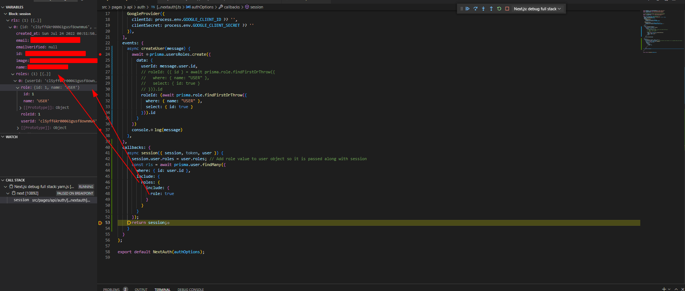
Task: Collapse the next [10892] process node
Action: pyautogui.click(x=8, y=193)
